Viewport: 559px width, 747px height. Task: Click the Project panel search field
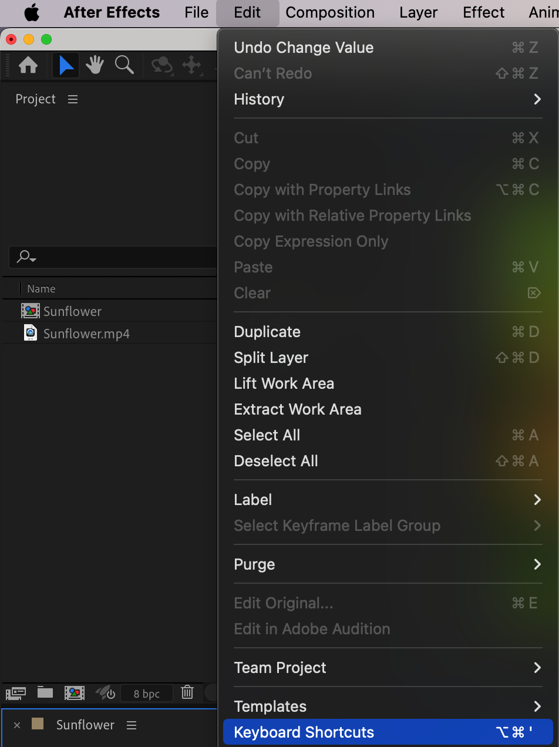112,257
